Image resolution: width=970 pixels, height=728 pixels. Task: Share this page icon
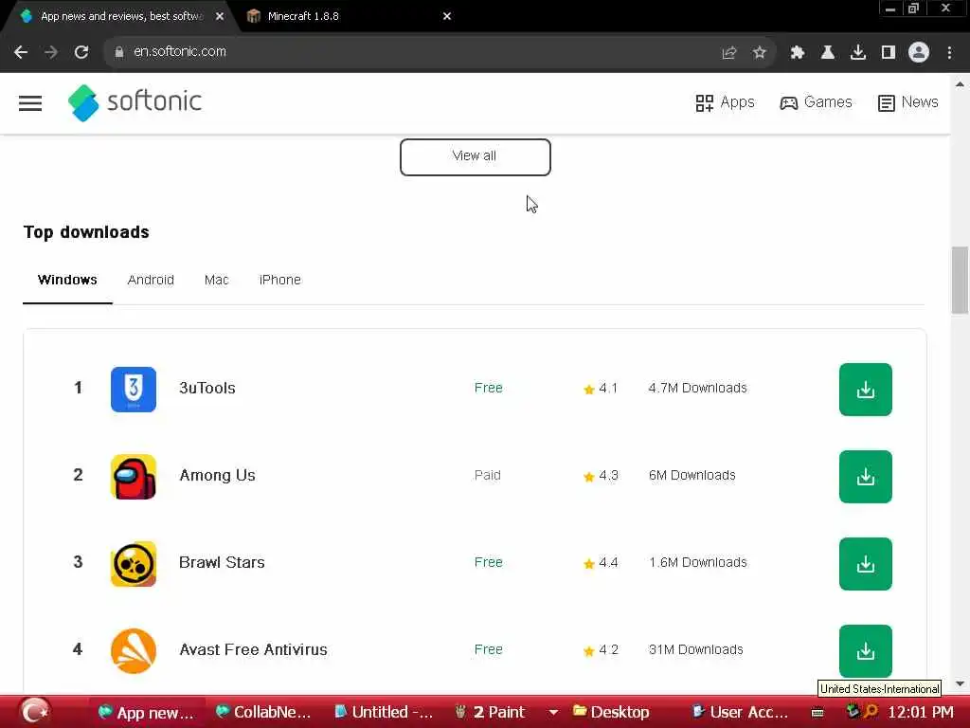(x=728, y=53)
